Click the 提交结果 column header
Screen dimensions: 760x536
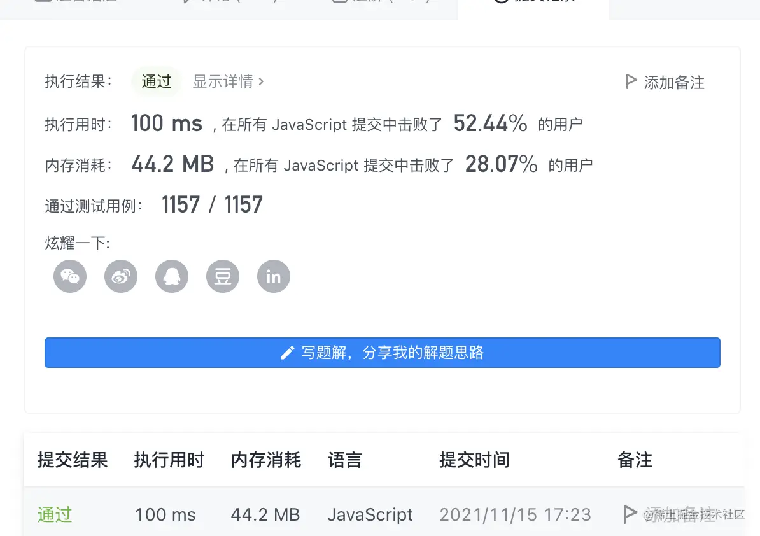[x=73, y=460]
